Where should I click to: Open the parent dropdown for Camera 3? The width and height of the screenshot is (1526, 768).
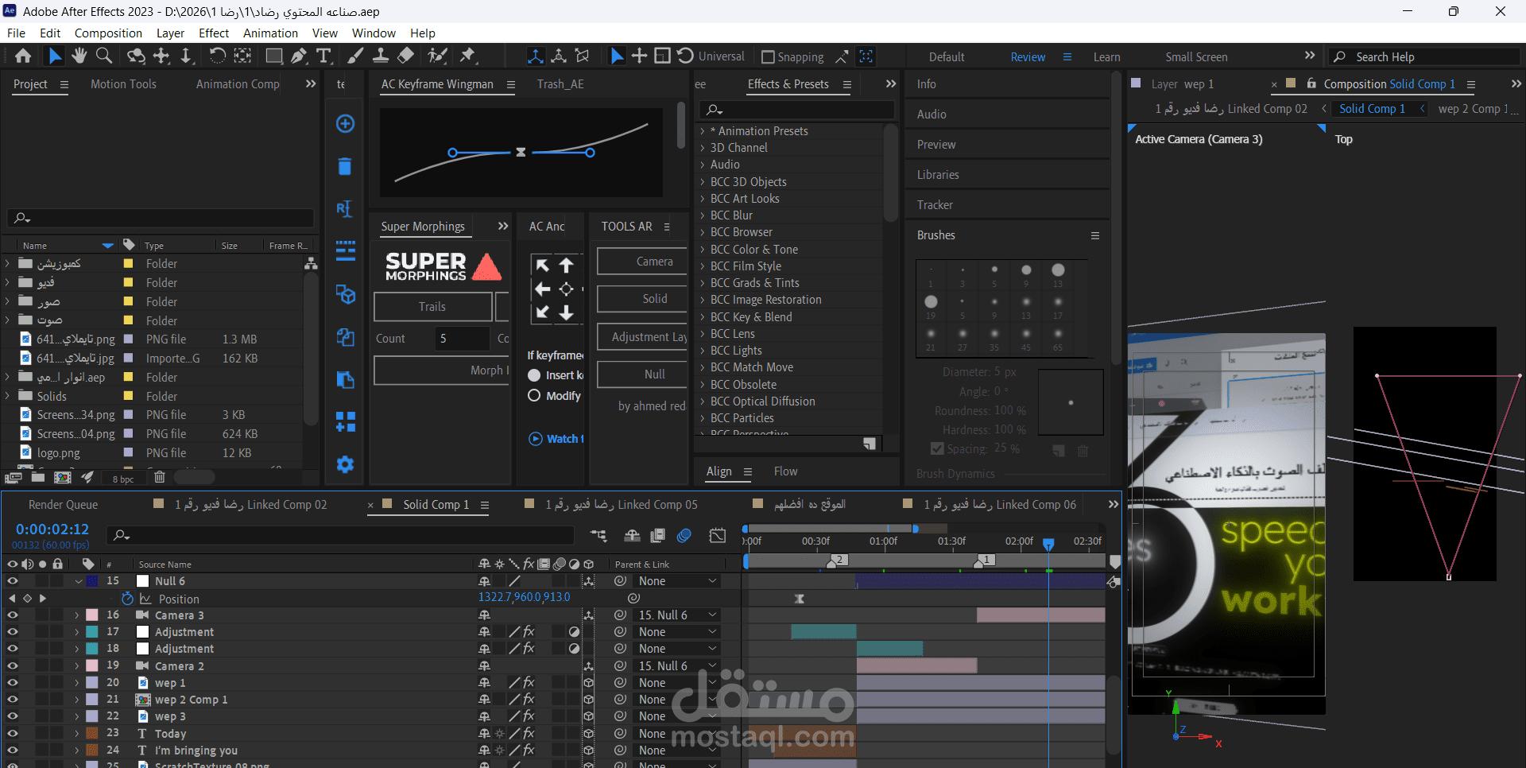(677, 615)
